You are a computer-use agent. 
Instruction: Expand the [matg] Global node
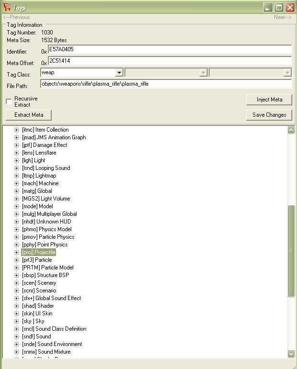click(16, 191)
